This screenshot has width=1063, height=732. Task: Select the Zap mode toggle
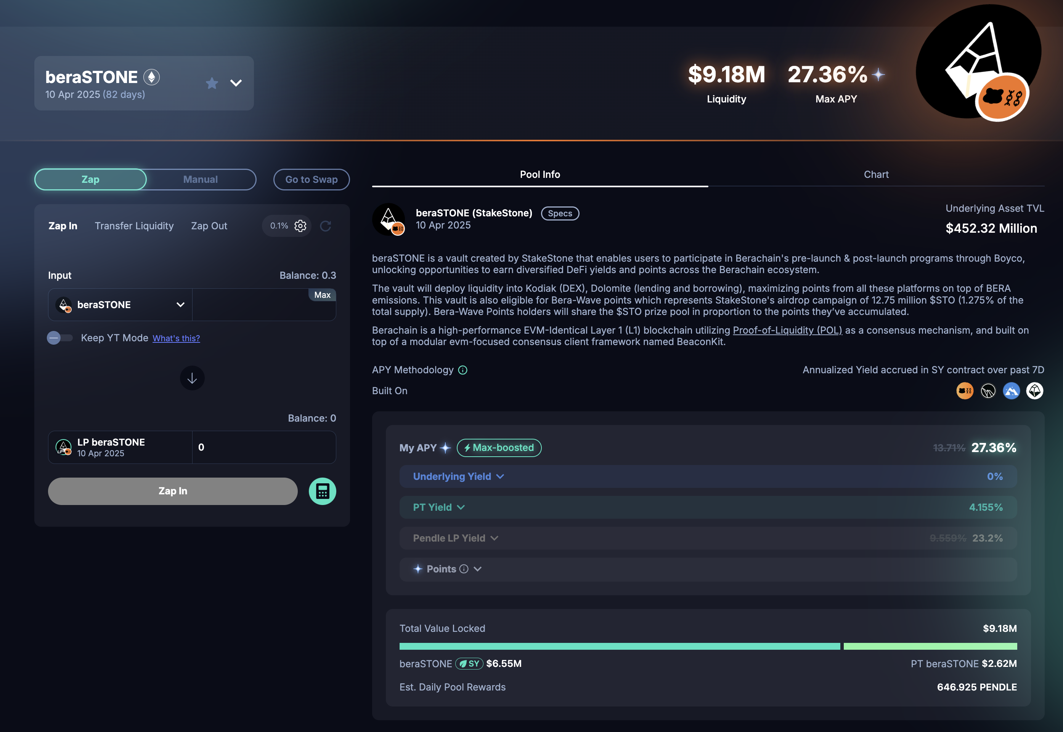[90, 179]
